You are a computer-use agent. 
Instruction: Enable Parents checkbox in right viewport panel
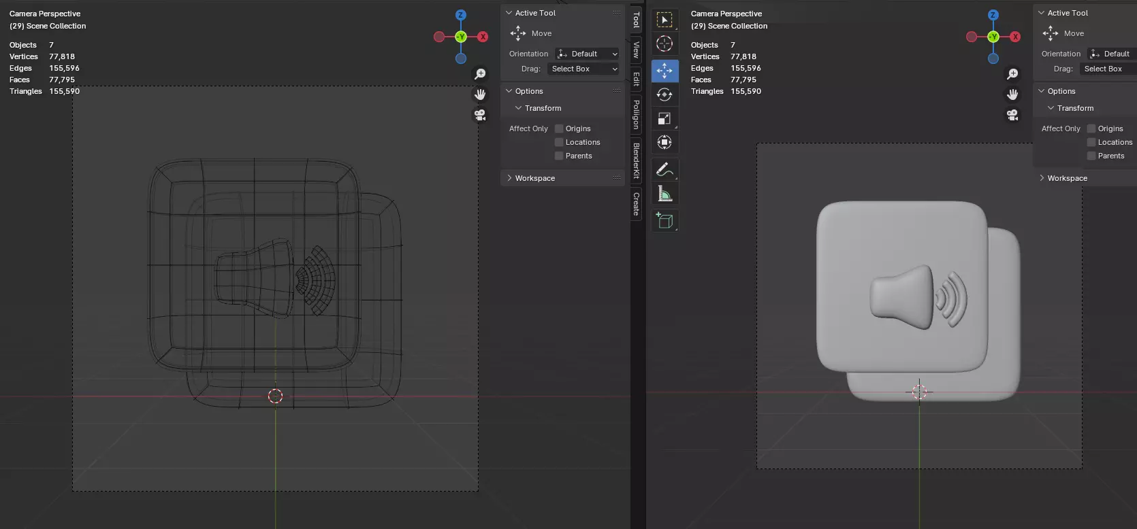coord(1091,156)
